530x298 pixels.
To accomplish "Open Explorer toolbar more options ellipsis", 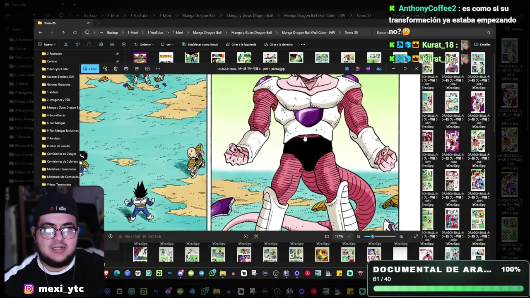I will click(303, 44).
